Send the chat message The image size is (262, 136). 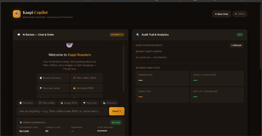coord(117,111)
